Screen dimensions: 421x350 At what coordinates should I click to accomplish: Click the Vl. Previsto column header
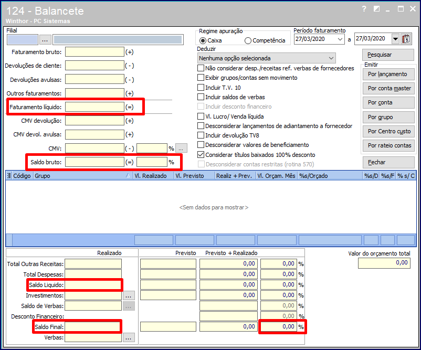coord(194,176)
